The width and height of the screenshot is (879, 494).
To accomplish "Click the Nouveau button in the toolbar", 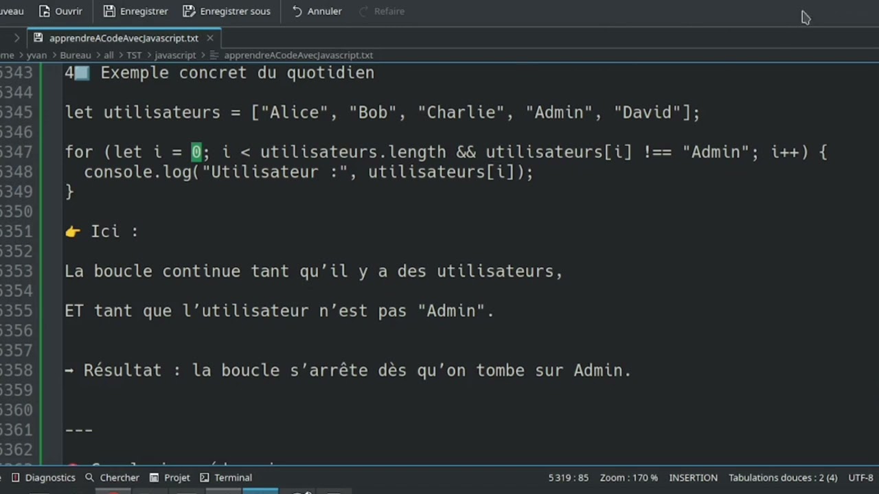I will click(11, 11).
